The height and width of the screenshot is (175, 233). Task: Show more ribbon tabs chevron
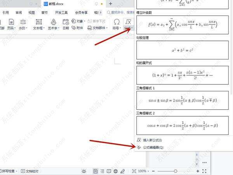click(x=101, y=12)
